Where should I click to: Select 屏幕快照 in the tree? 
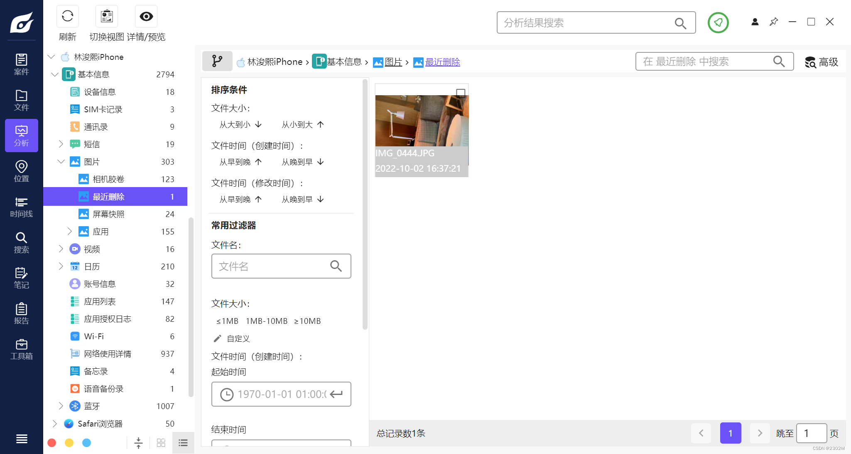(108, 214)
